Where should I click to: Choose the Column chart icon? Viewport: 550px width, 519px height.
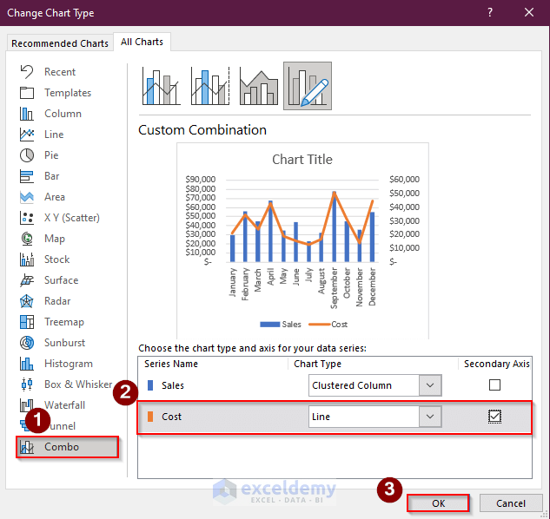coord(27,114)
